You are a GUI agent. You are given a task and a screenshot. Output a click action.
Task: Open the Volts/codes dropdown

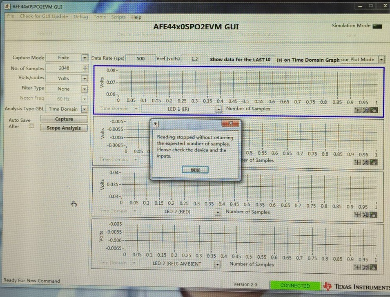click(x=85, y=78)
